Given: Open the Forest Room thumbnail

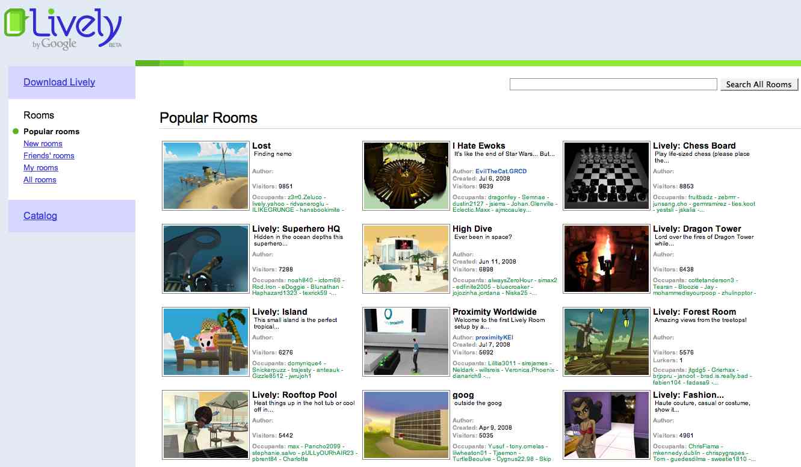Looking at the screenshot, I should (607, 342).
